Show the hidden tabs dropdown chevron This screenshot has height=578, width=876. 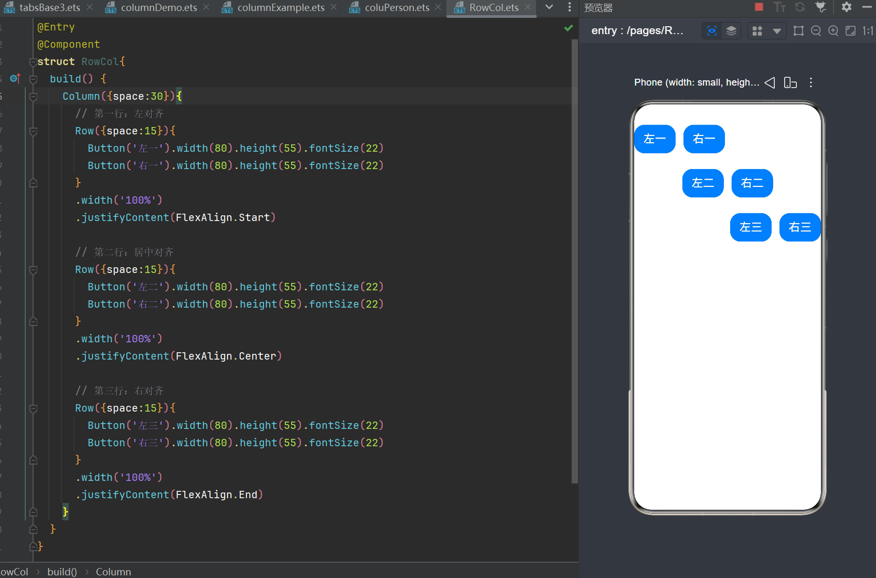(x=549, y=7)
